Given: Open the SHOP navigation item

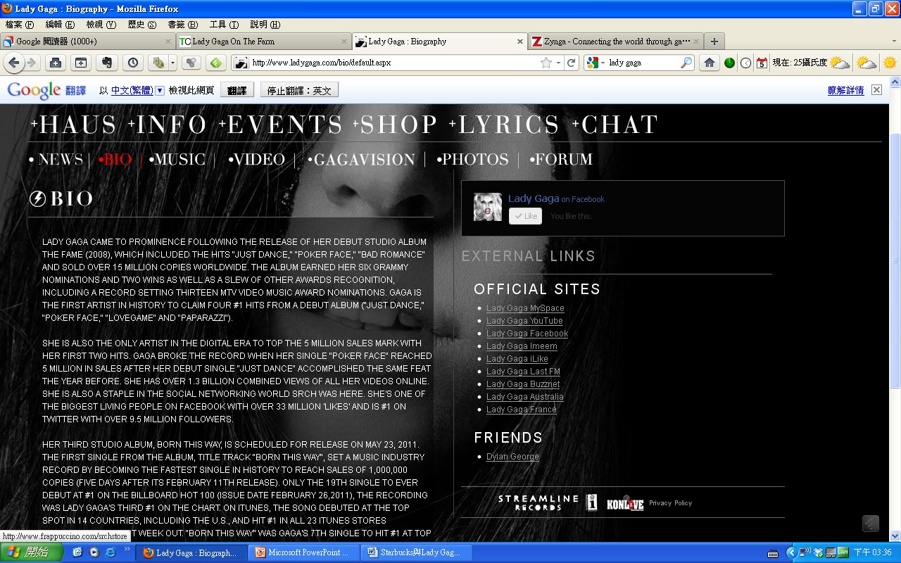Looking at the screenshot, I should tap(396, 125).
